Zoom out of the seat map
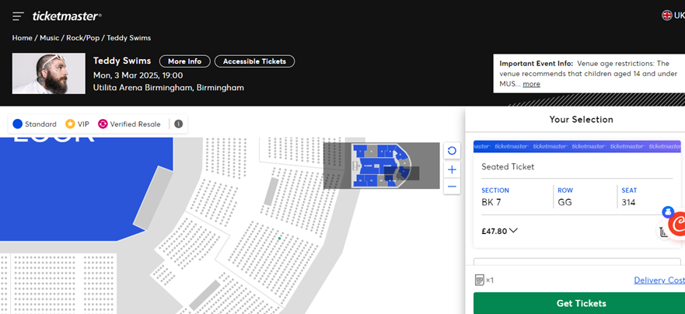The height and width of the screenshot is (314, 685). click(x=452, y=187)
